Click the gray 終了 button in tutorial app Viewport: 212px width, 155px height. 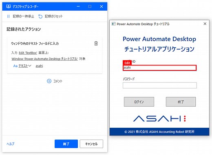(181, 102)
